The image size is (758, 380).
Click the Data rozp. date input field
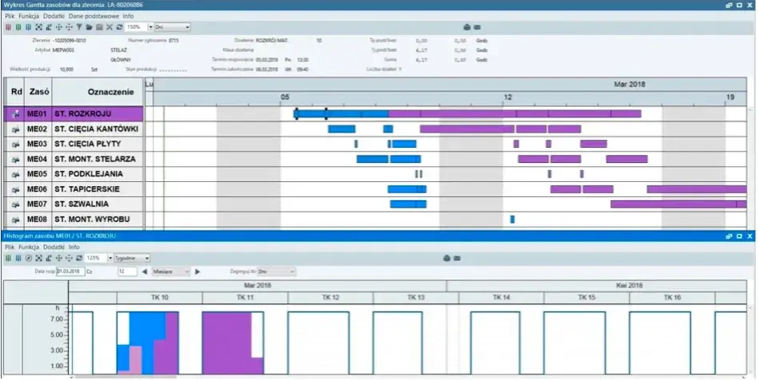70,272
